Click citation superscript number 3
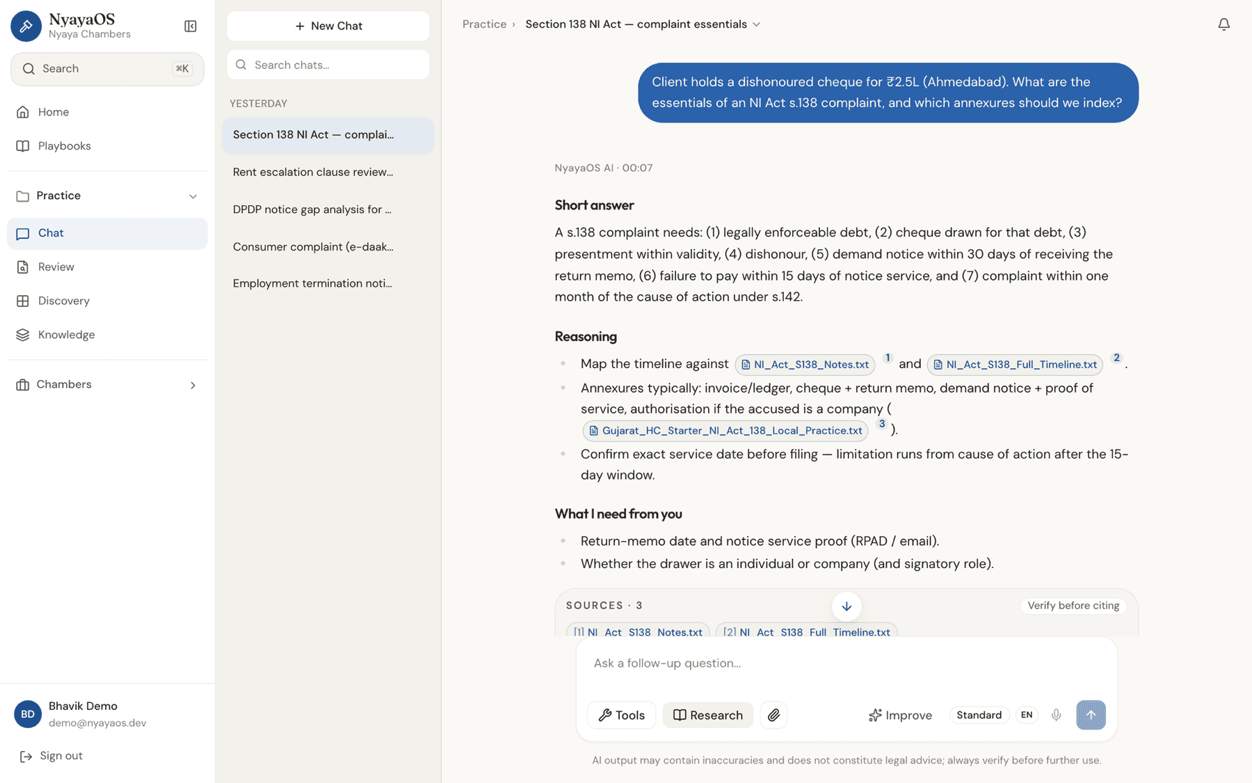1252x783 pixels. [882, 424]
